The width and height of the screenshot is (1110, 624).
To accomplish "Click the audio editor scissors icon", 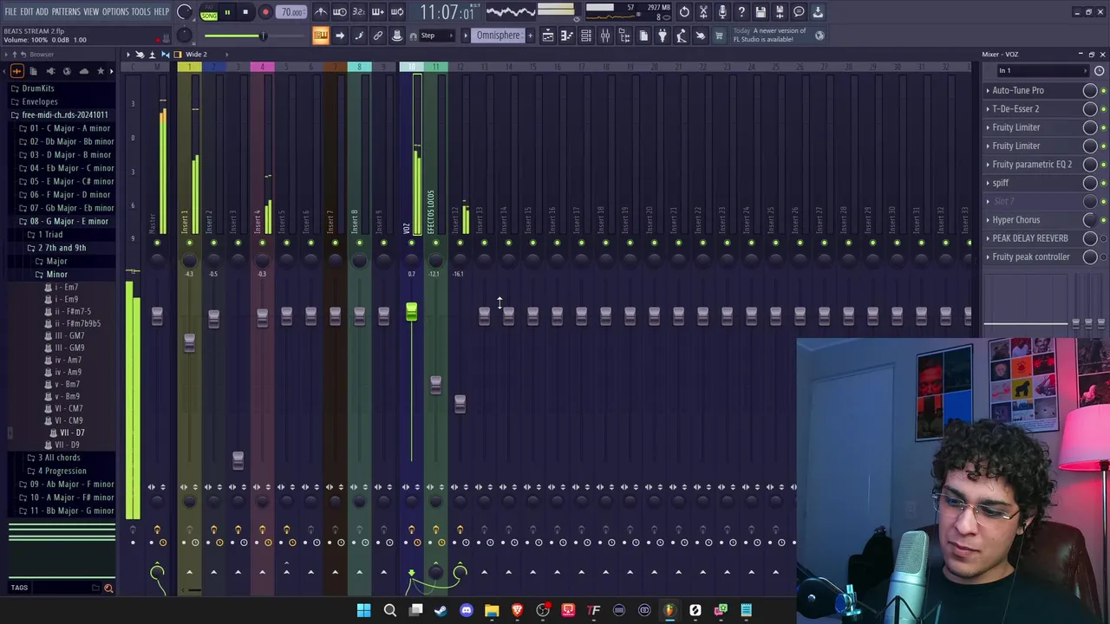I will click(703, 12).
